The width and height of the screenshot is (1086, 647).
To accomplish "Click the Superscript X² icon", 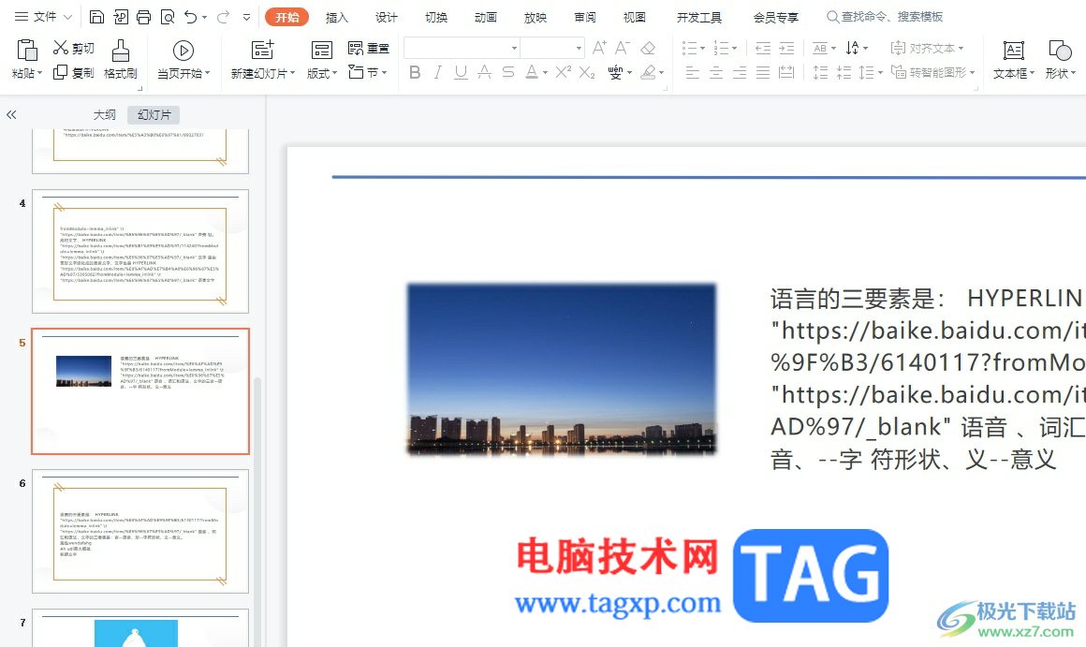I will click(564, 71).
